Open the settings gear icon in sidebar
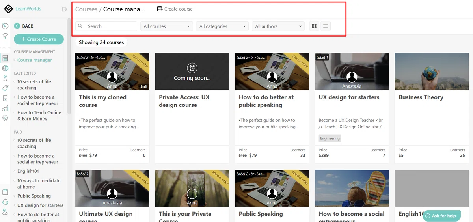Screen dimensions: 473x222 [5, 117]
